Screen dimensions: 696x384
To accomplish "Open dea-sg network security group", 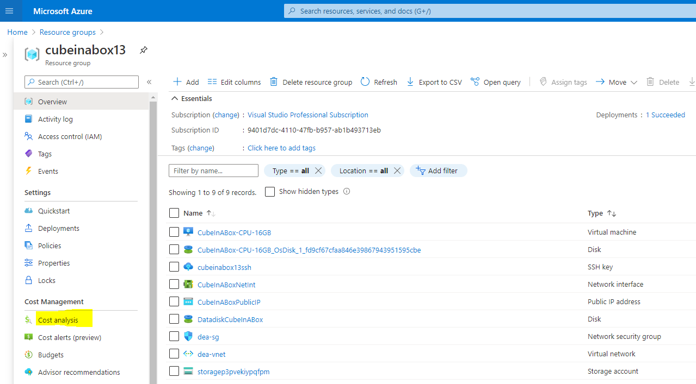I will [x=208, y=337].
